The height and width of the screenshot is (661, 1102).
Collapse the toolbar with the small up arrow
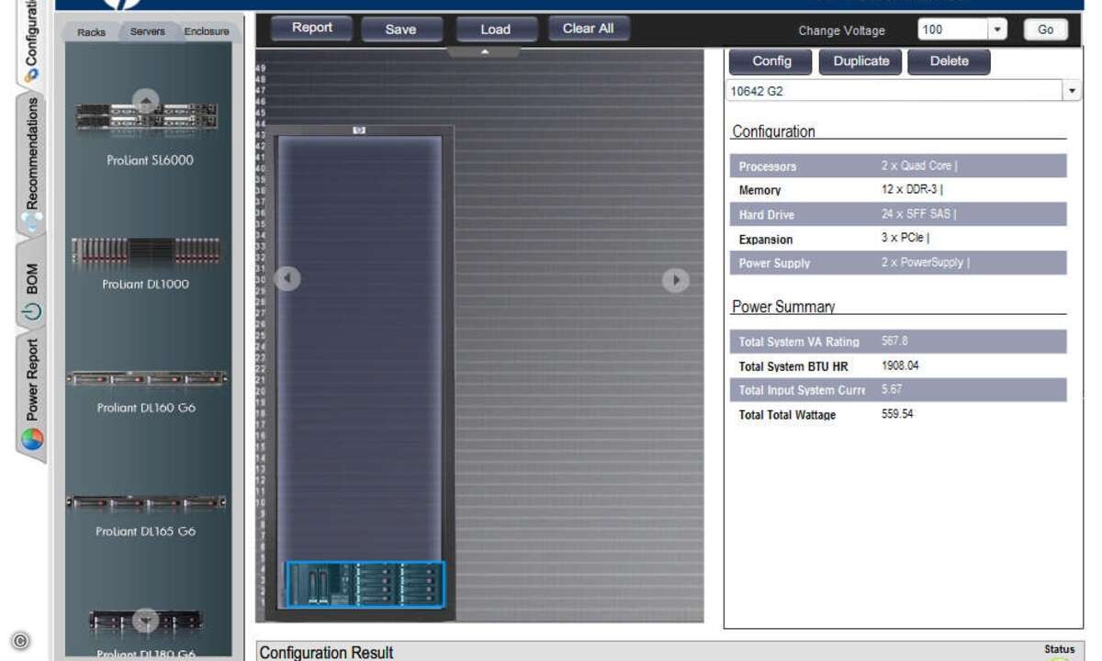click(x=485, y=52)
